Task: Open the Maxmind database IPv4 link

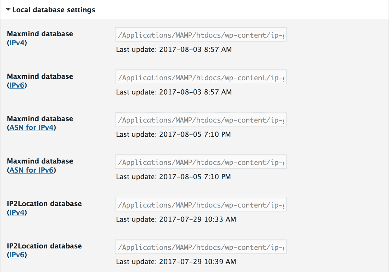Action: coord(17,43)
